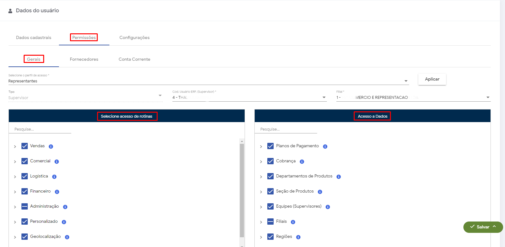The width and height of the screenshot is (505, 247).
Task: Click info icon next to Equipes (Supervisores)
Action: coord(328,207)
